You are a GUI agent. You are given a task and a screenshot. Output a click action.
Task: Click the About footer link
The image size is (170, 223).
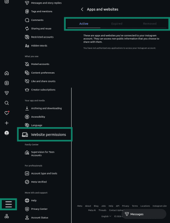coord(88,206)
